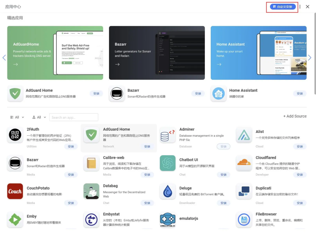Click the Cloudflared app title

pyautogui.click(x=266, y=158)
